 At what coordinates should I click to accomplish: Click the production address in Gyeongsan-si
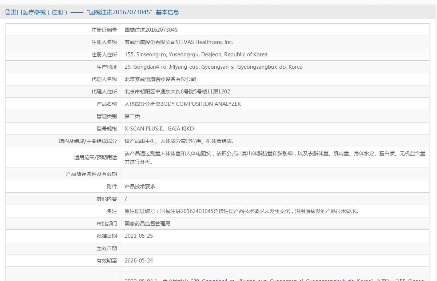point(213,67)
